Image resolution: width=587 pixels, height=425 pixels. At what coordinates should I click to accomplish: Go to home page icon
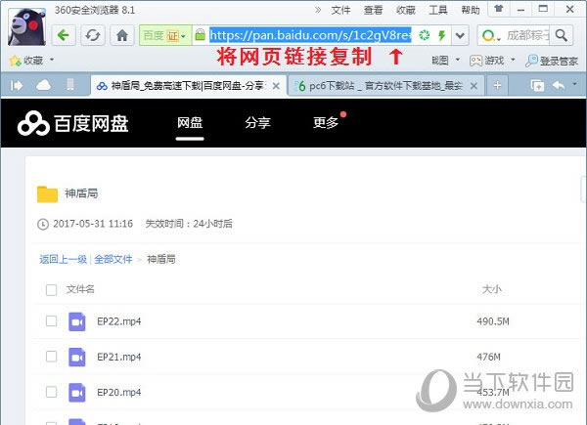122,35
